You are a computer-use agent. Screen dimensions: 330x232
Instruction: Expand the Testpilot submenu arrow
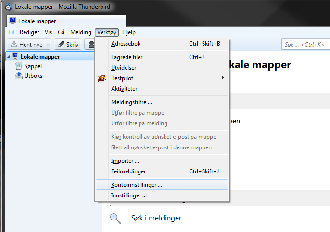(x=222, y=78)
